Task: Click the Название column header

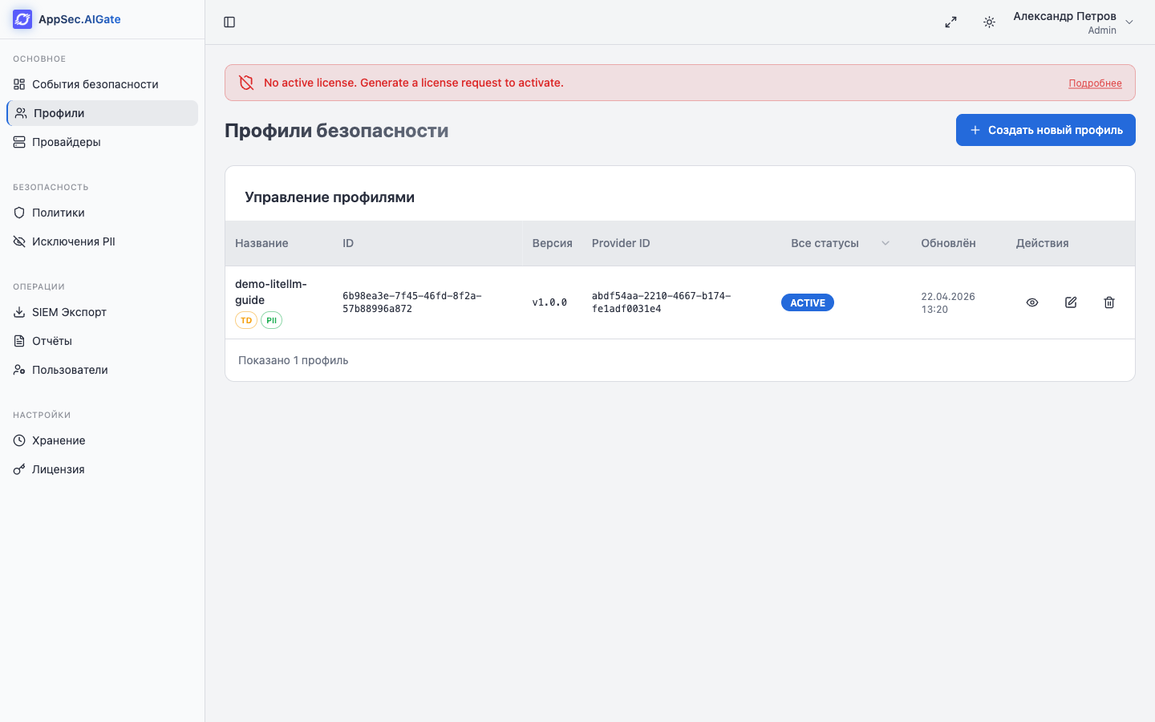Action: [261, 243]
